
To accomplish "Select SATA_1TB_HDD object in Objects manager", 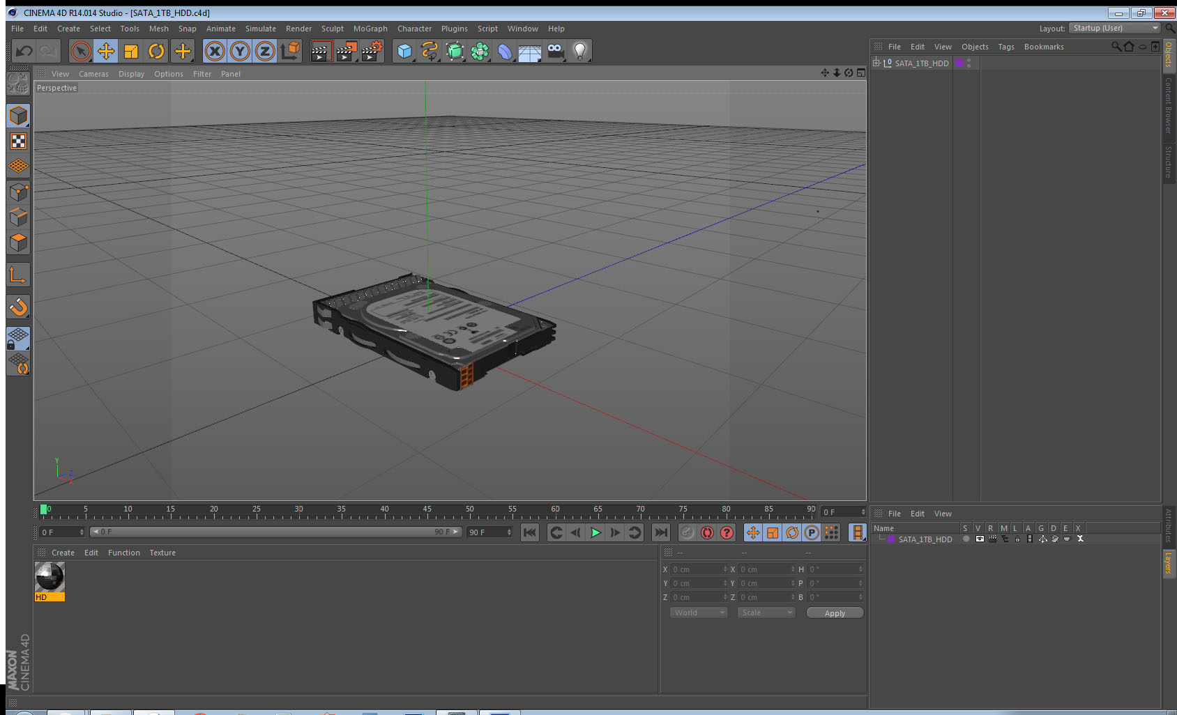I will [921, 63].
